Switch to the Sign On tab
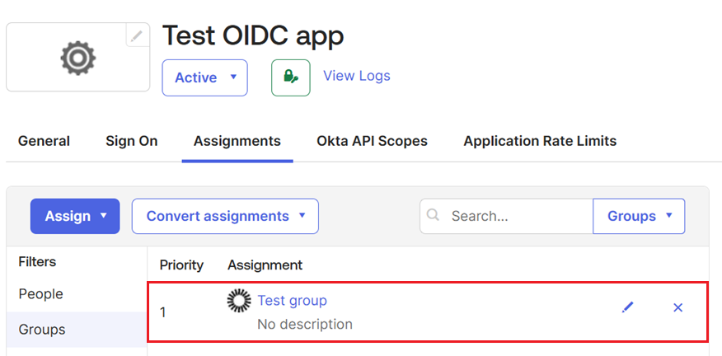Viewport: 722px width, 356px height. click(x=131, y=141)
